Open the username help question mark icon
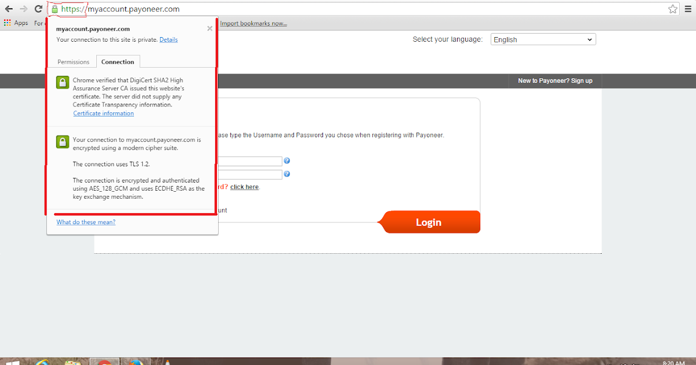Image resolution: width=696 pixels, height=365 pixels. [287, 160]
